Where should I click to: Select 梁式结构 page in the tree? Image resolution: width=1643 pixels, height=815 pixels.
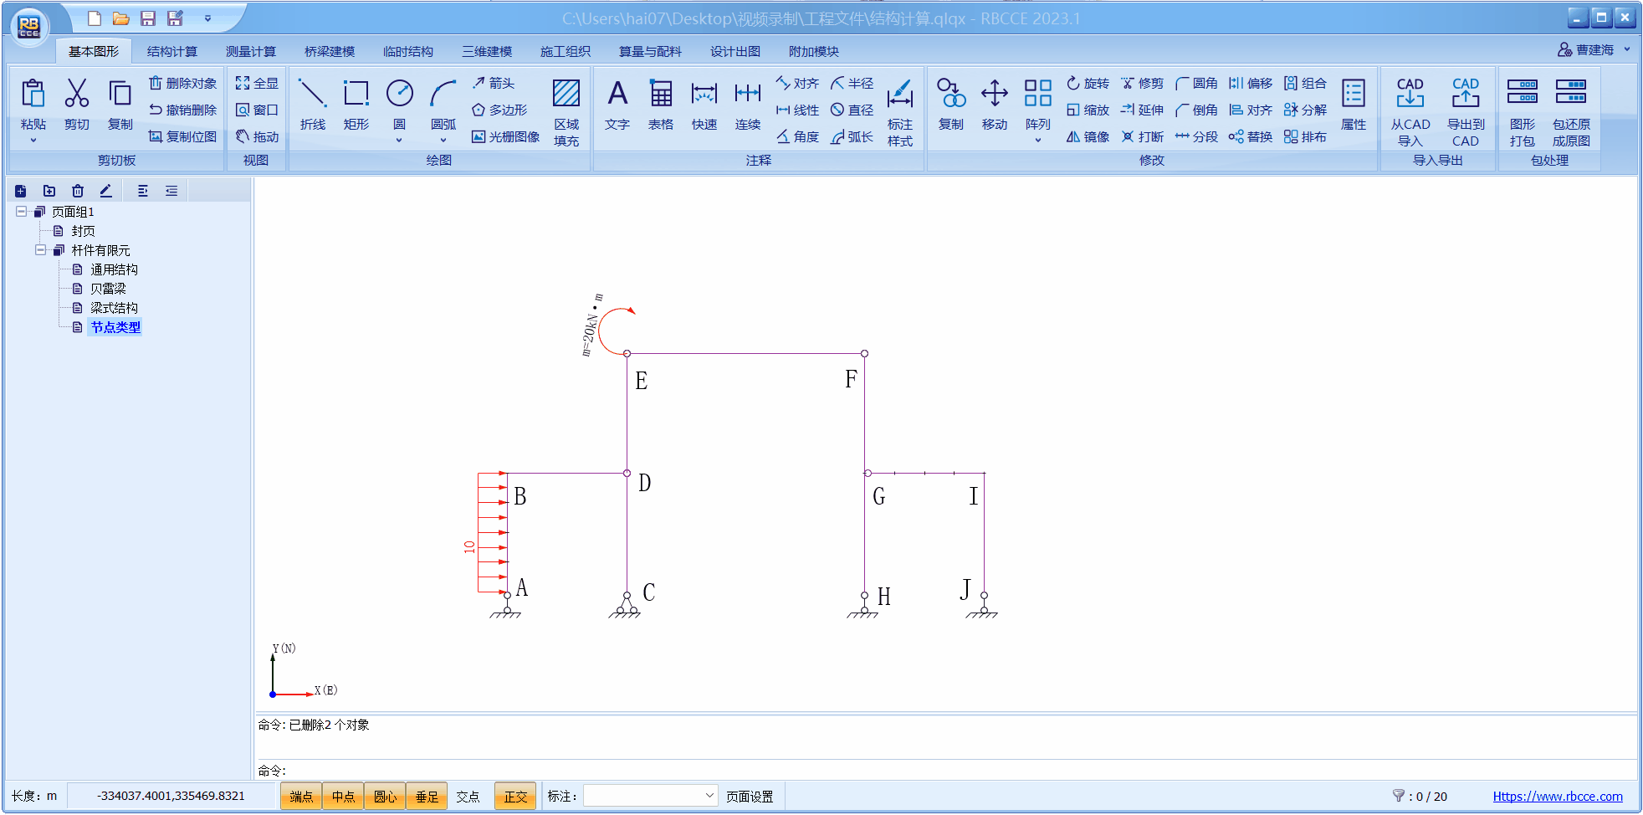114,308
